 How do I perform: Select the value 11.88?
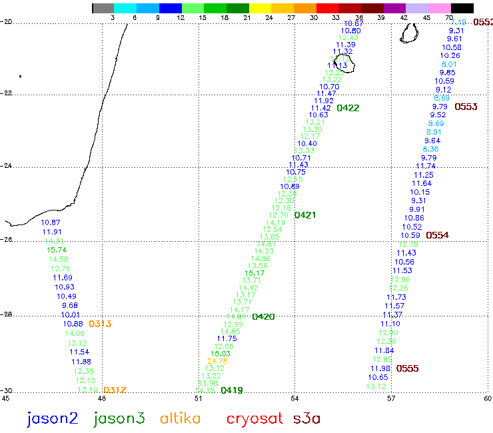tap(81, 362)
